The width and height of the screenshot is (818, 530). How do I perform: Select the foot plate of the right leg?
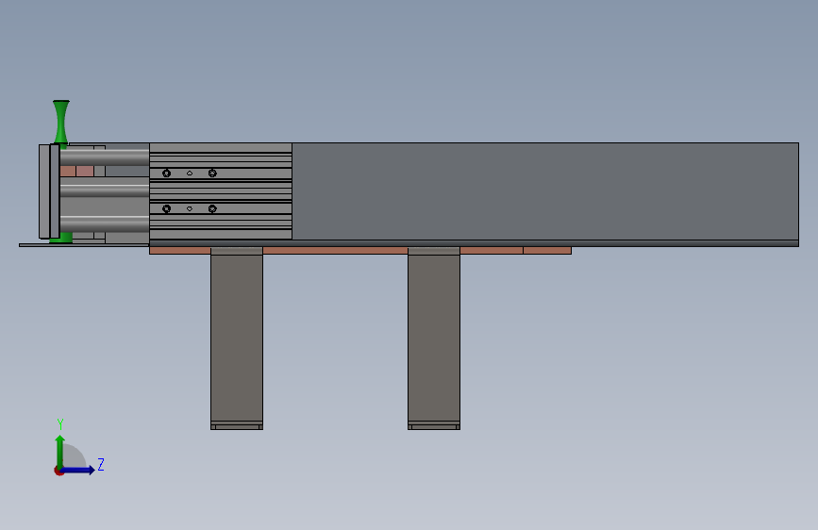pos(434,425)
